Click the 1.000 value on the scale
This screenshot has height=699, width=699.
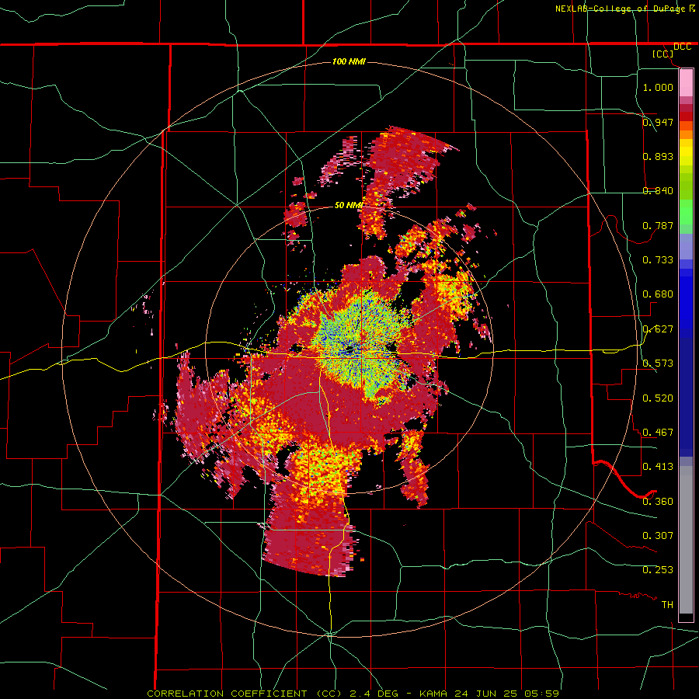[658, 87]
